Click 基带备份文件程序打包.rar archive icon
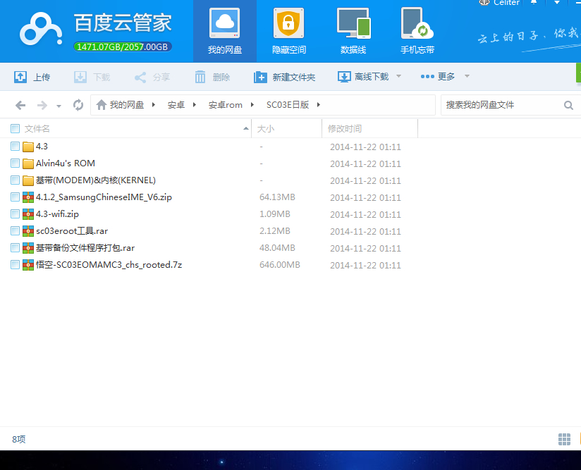The image size is (581, 470). point(28,248)
